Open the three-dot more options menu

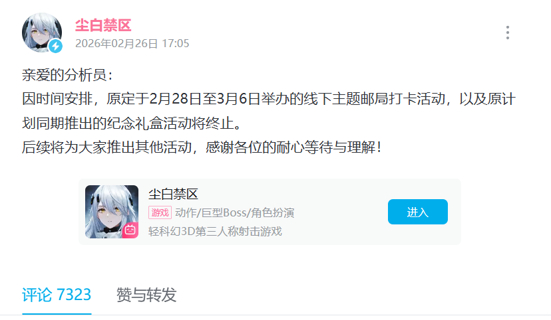point(508,33)
